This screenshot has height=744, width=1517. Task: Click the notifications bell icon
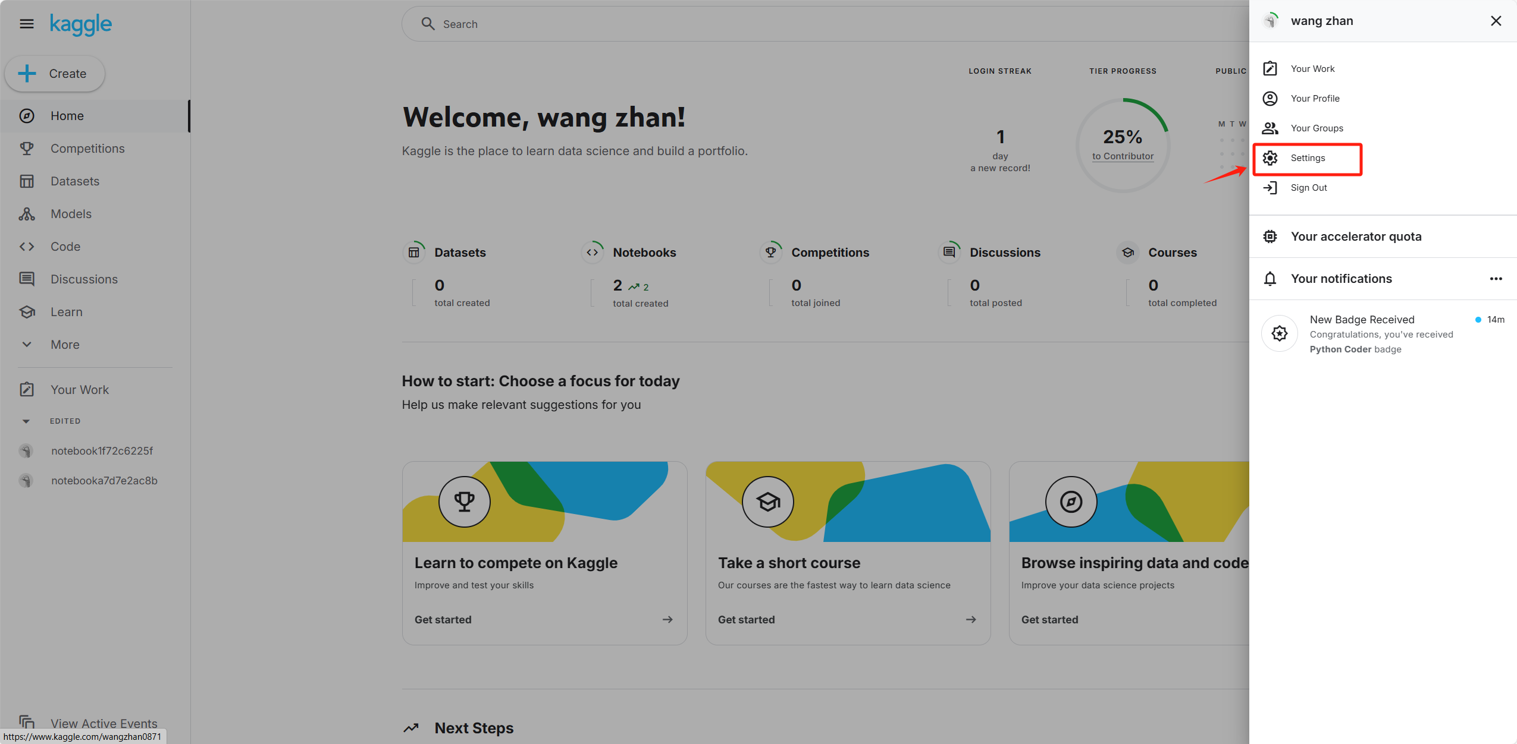(x=1270, y=279)
